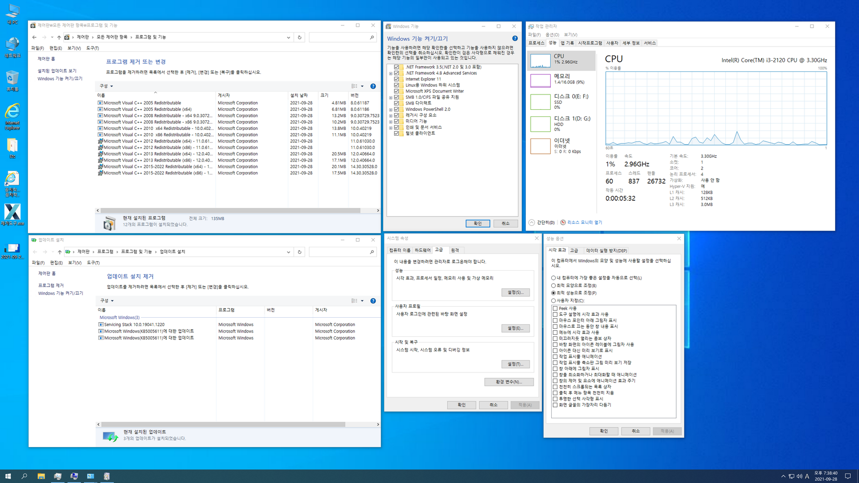Toggle 텔넷 클라이언트 checkbox
The height and width of the screenshot is (483, 859).
pyautogui.click(x=396, y=133)
